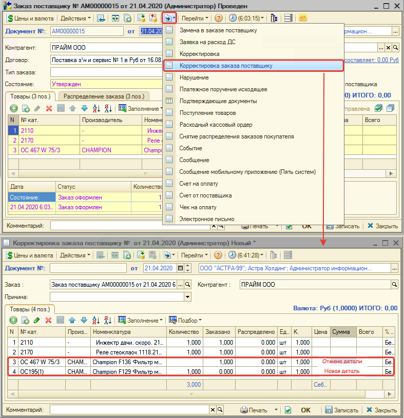Click the 'Контрагент' field with ПРАЙМ ООО
The height and width of the screenshot is (418, 404).
[x=106, y=48]
